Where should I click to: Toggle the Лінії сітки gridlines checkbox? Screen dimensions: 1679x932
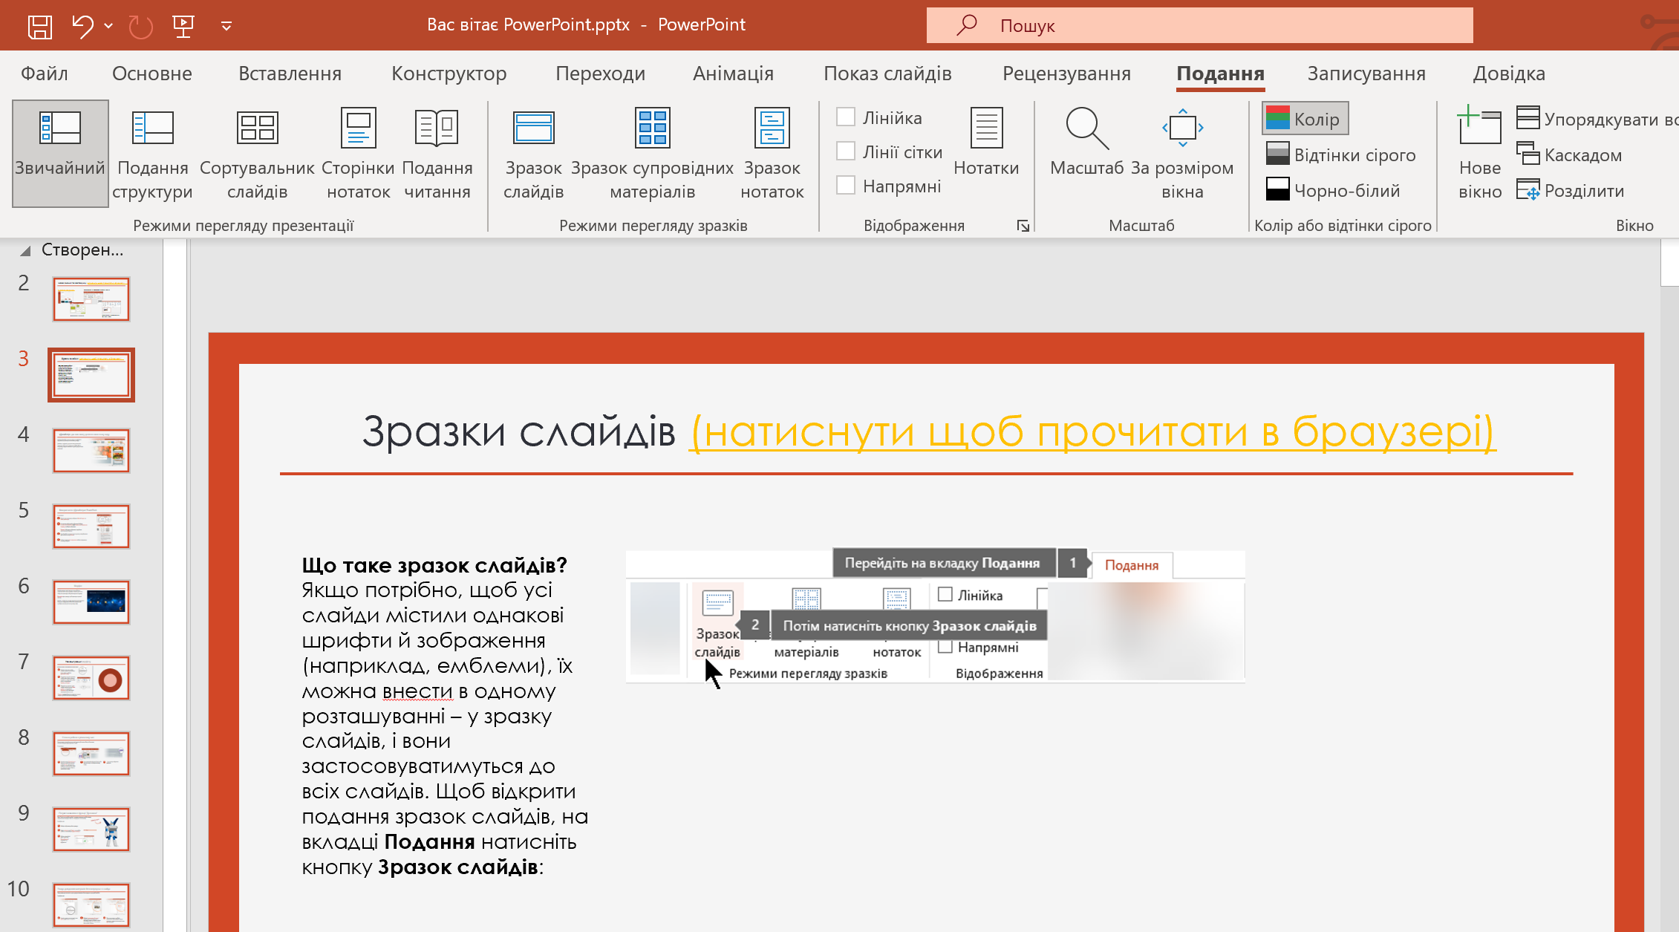pyautogui.click(x=846, y=151)
